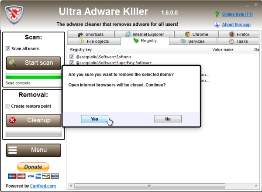Open the Firefox tab
The image size is (262, 192).
[x=239, y=34]
